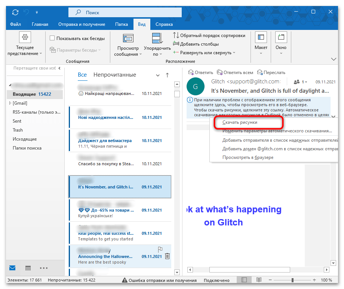344x289 pixels.
Task: Switch to the Папка tab
Action: click(x=122, y=24)
